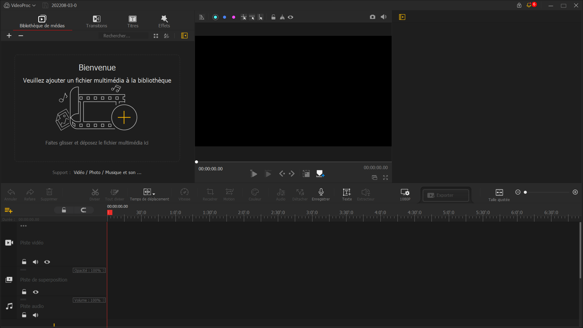Open the Effets tab
Image resolution: width=583 pixels, height=328 pixels.
click(164, 22)
